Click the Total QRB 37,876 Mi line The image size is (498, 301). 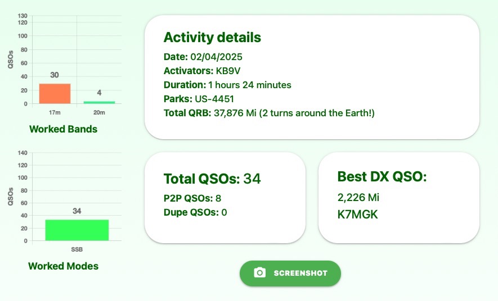click(x=268, y=113)
